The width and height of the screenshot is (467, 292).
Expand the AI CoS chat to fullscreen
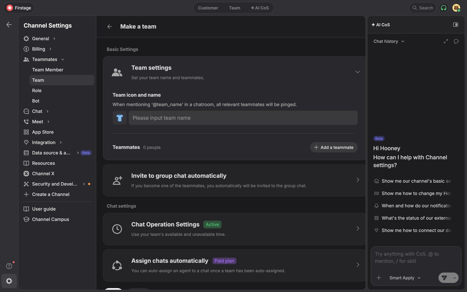pyautogui.click(x=446, y=41)
